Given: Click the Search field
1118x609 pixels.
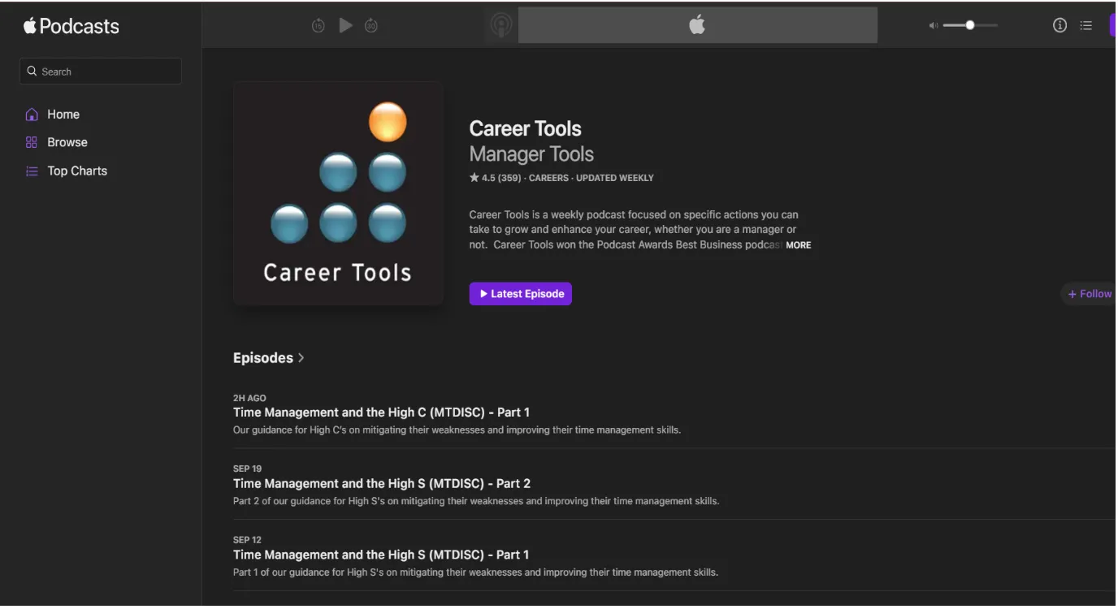Looking at the screenshot, I should [101, 71].
